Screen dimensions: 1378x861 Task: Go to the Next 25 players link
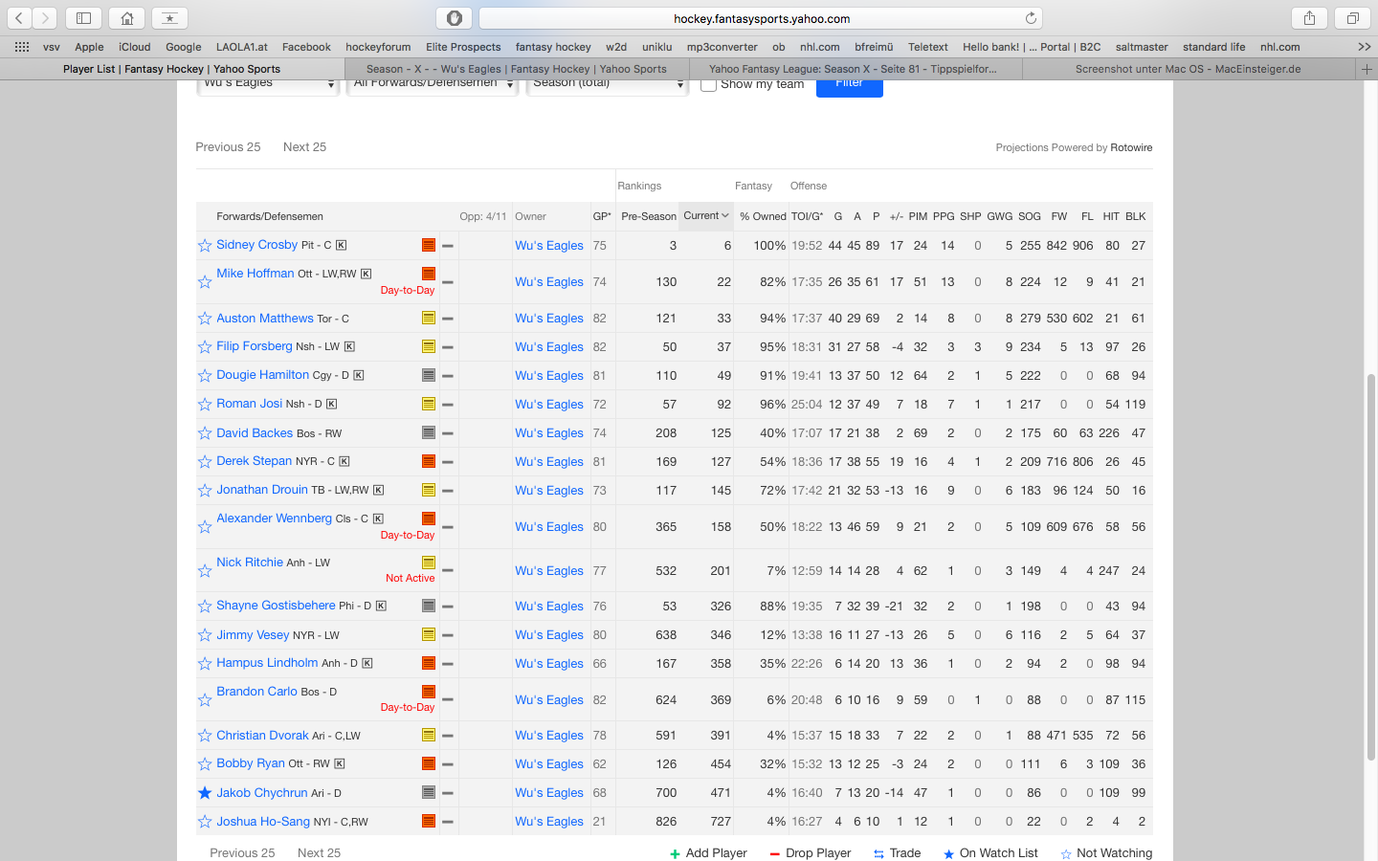304,147
